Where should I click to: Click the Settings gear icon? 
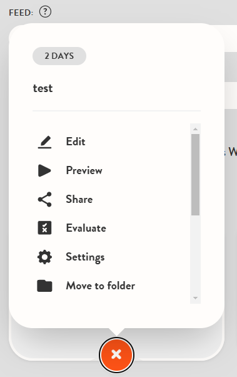pyautogui.click(x=44, y=257)
